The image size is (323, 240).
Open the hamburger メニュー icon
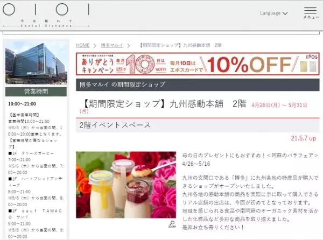[311, 13]
